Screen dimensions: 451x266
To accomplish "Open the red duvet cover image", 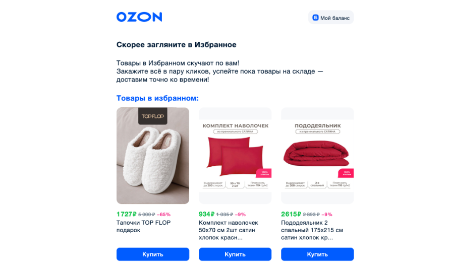I will coord(317,156).
